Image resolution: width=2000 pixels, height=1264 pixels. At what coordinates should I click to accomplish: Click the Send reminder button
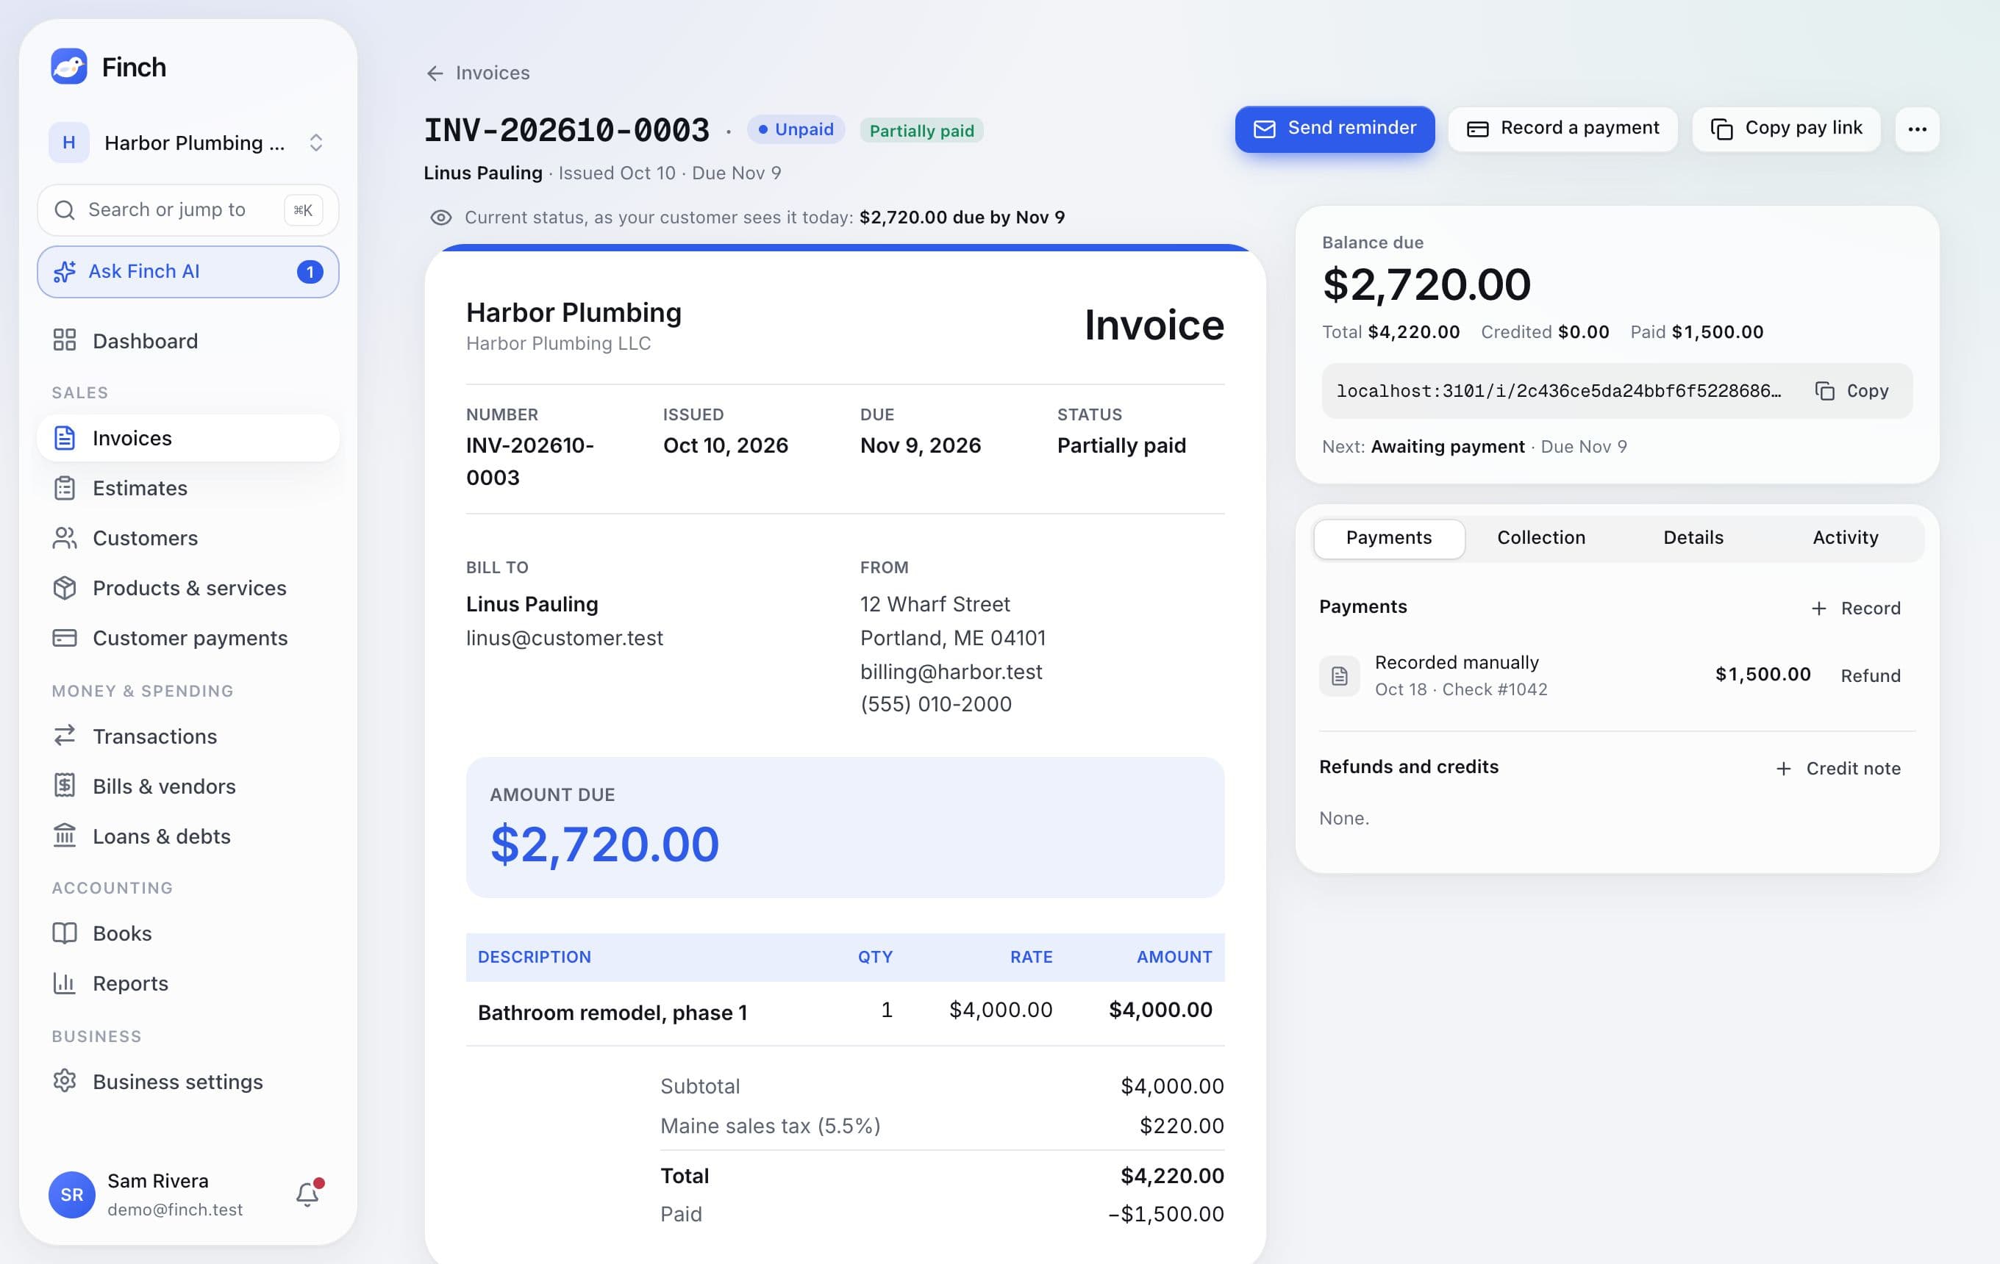[x=1335, y=129]
